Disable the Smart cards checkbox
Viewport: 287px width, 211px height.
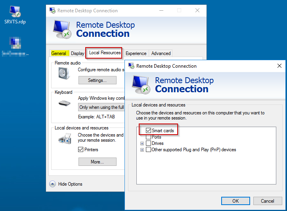(148, 130)
